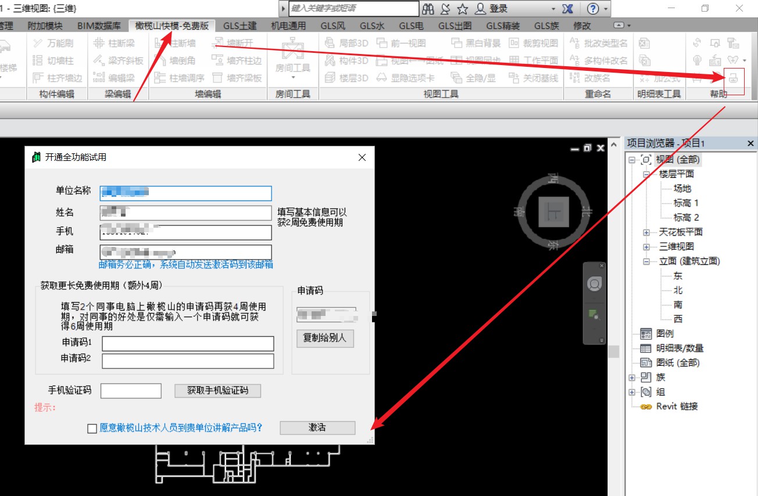Select the 工作平面 tool
Image resolution: width=758 pixels, height=496 pixels.
pos(533,60)
